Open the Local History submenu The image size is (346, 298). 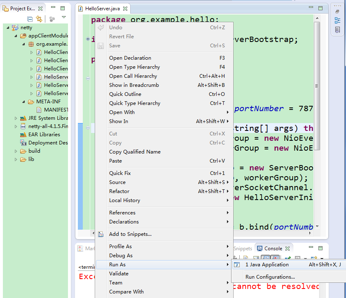tap(164, 200)
